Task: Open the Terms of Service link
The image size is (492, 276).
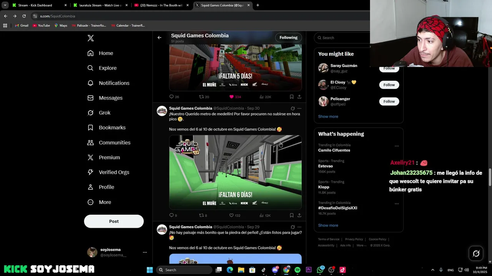Action: (x=329, y=239)
